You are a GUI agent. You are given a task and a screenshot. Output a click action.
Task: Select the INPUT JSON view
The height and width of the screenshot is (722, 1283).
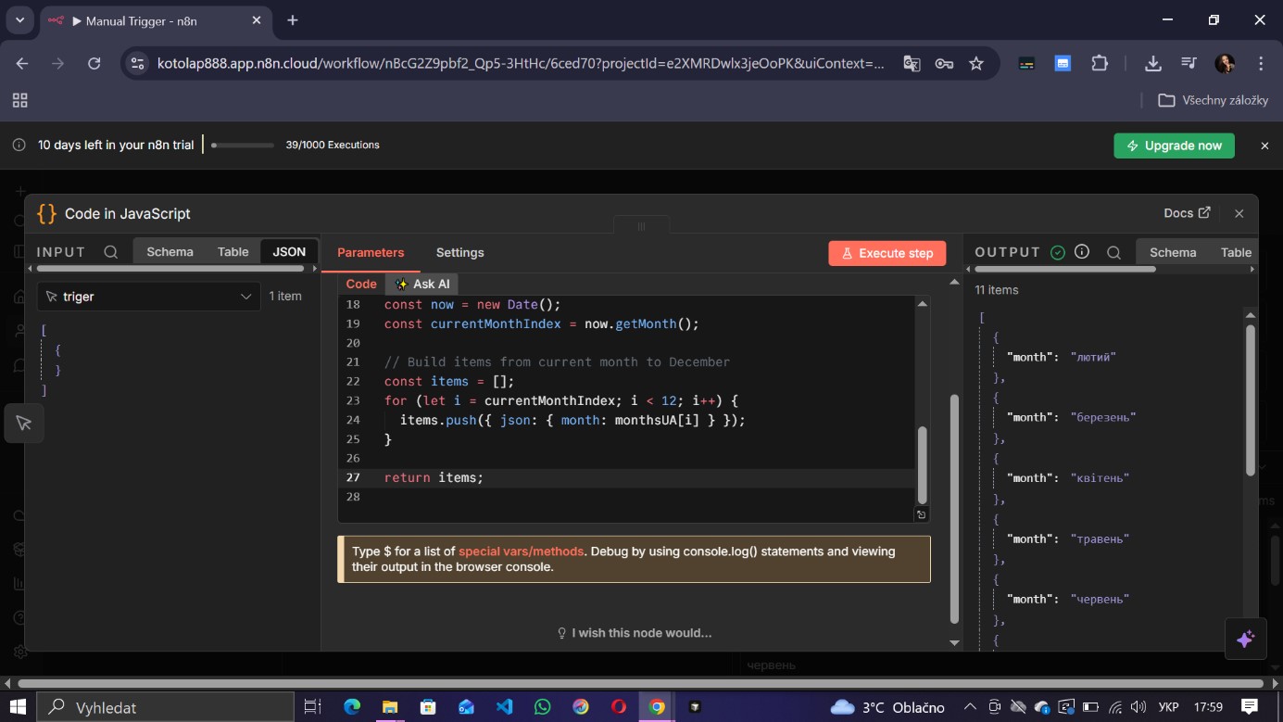click(x=289, y=251)
